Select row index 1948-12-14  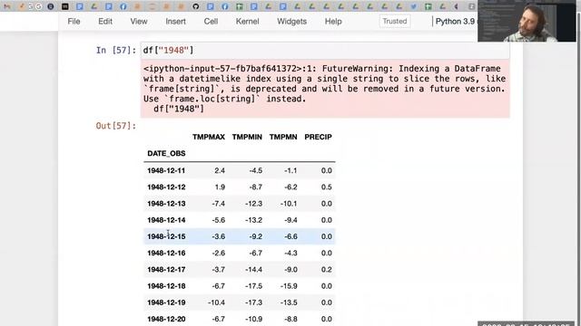pyautogui.click(x=166, y=220)
